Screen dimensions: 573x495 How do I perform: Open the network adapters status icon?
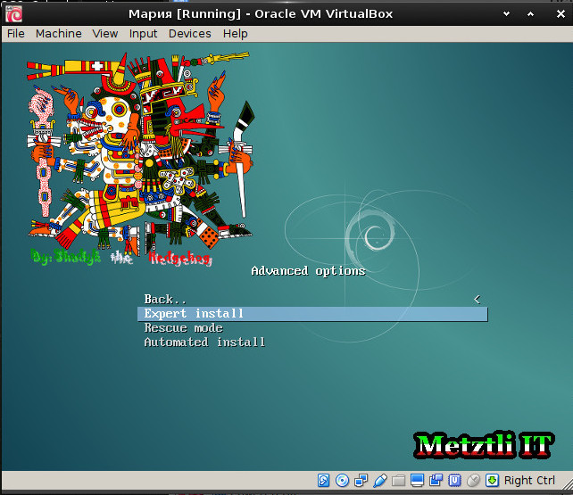pyautogui.click(x=361, y=481)
